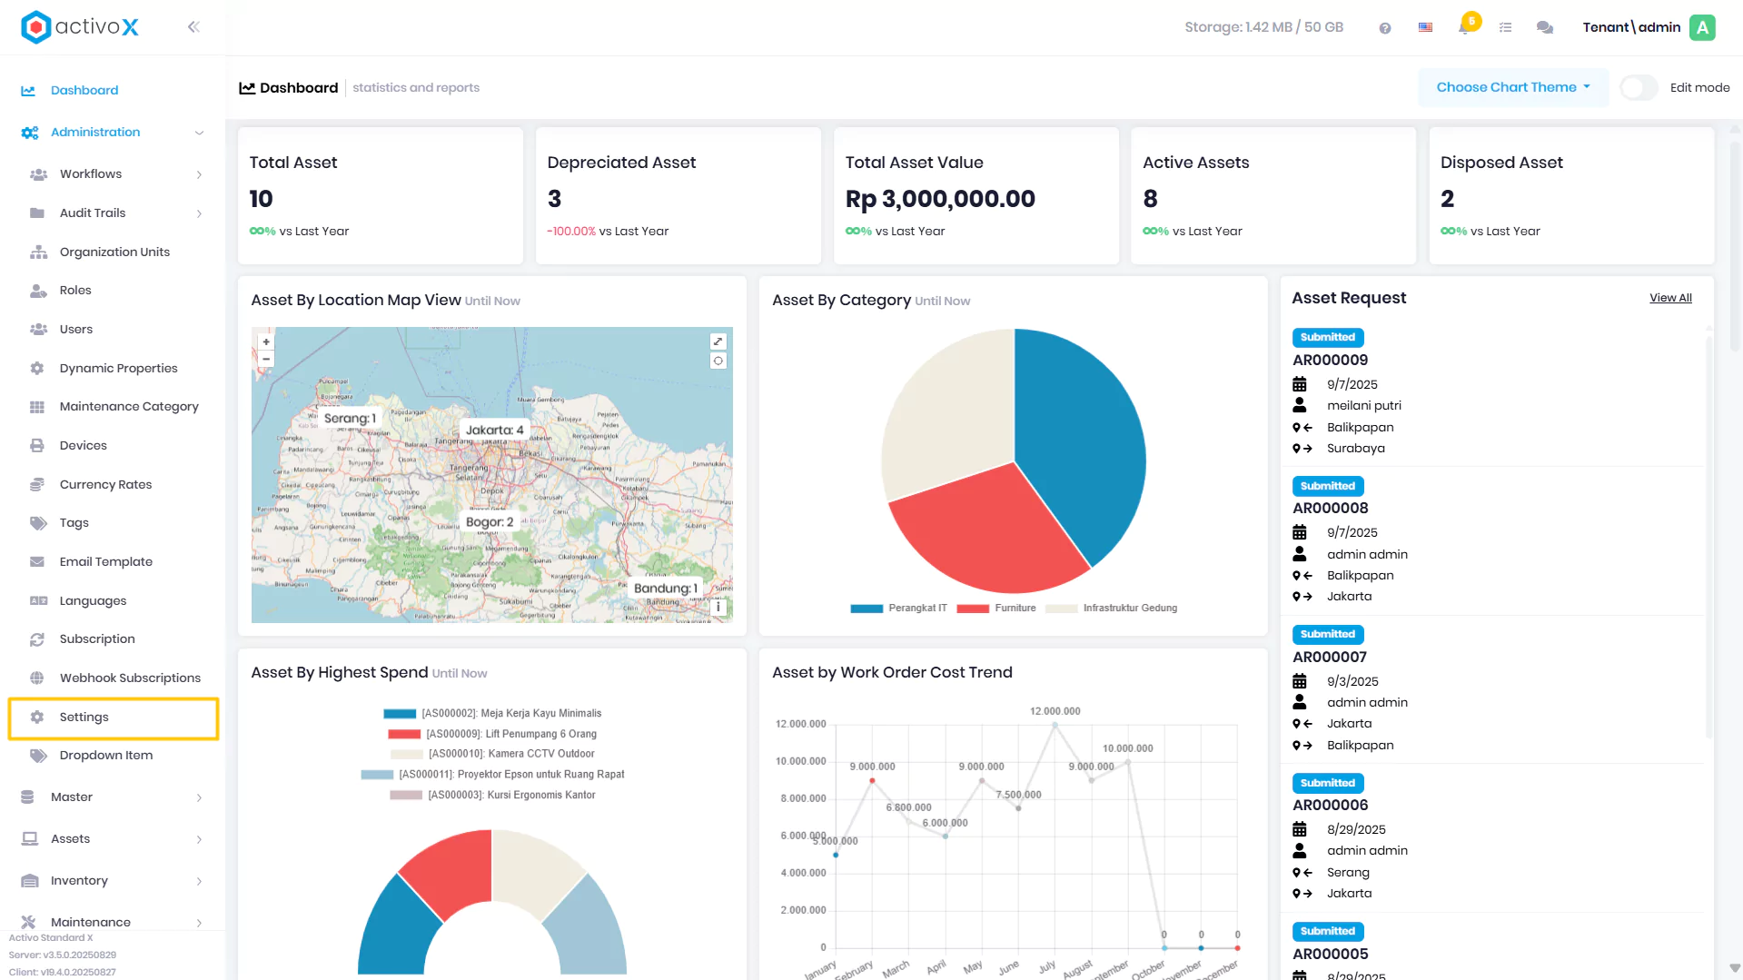The height and width of the screenshot is (980, 1743).
Task: Toggle Furniture legend in category chart
Action: (996, 609)
